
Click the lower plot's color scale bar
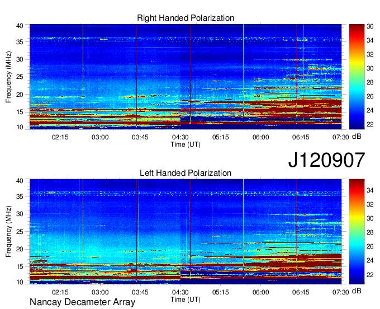point(357,232)
